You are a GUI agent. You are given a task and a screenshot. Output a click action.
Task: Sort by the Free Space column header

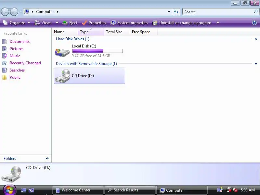pyautogui.click(x=144, y=32)
